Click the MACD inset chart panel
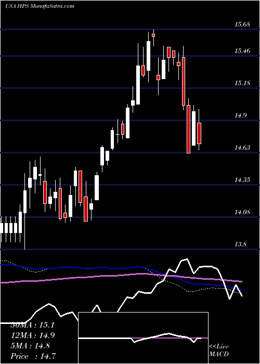The height and width of the screenshot is (364, 260). (143, 338)
